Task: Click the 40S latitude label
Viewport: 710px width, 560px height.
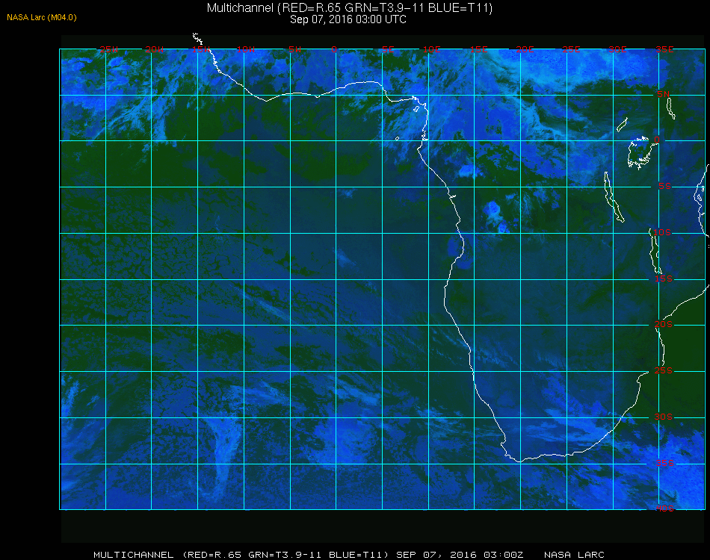Action: tap(664, 508)
